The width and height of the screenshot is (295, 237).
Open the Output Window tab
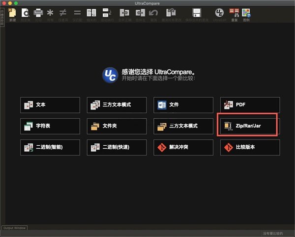[x=14, y=228]
